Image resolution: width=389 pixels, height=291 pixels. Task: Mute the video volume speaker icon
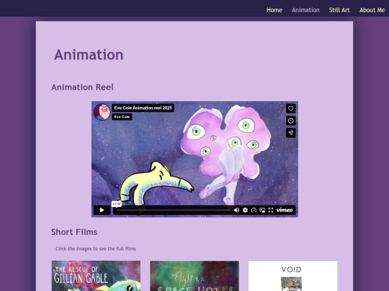tap(236, 210)
